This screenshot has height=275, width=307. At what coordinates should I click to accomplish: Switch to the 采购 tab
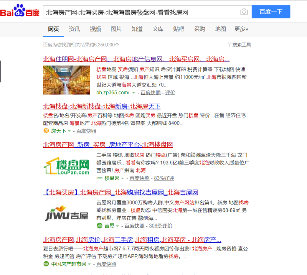tap(200, 29)
